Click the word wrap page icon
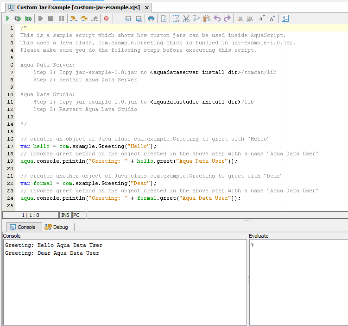 [x=164, y=18]
